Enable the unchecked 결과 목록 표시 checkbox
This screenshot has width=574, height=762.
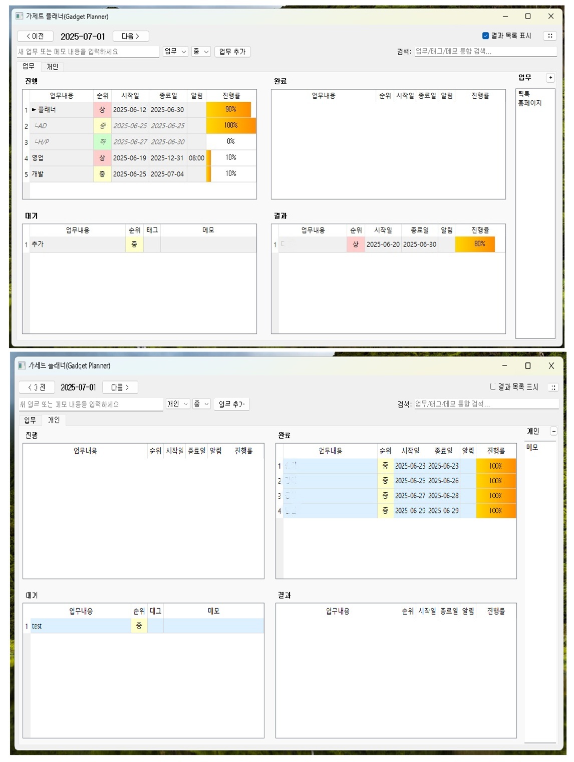(493, 387)
